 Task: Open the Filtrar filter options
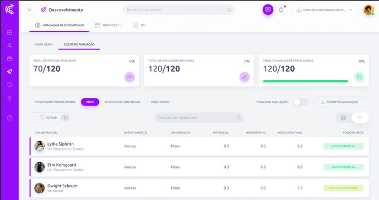(51, 118)
